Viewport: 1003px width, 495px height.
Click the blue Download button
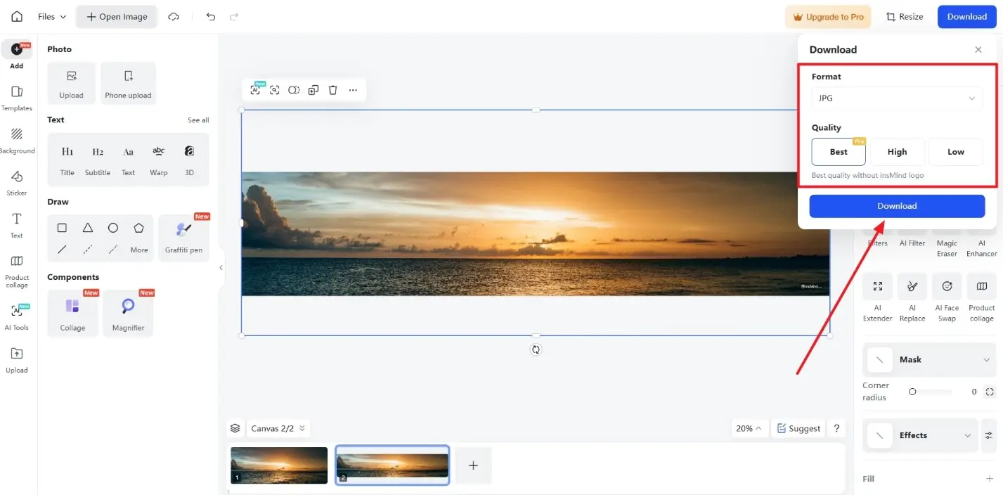pos(897,205)
